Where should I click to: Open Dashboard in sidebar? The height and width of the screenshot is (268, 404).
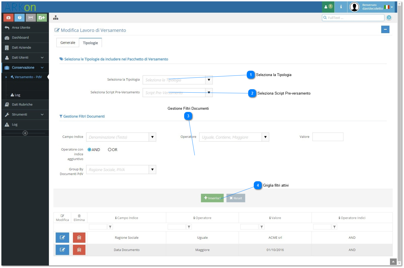click(x=25, y=38)
